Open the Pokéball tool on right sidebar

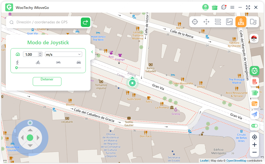pyautogui.click(x=254, y=39)
